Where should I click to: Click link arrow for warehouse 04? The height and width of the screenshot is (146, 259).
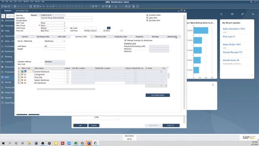pos(22,80)
